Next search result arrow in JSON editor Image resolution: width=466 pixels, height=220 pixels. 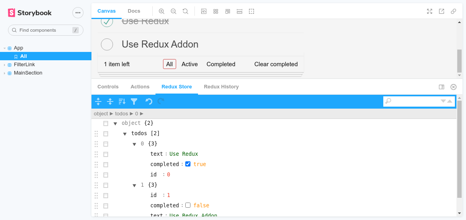pos(443,101)
